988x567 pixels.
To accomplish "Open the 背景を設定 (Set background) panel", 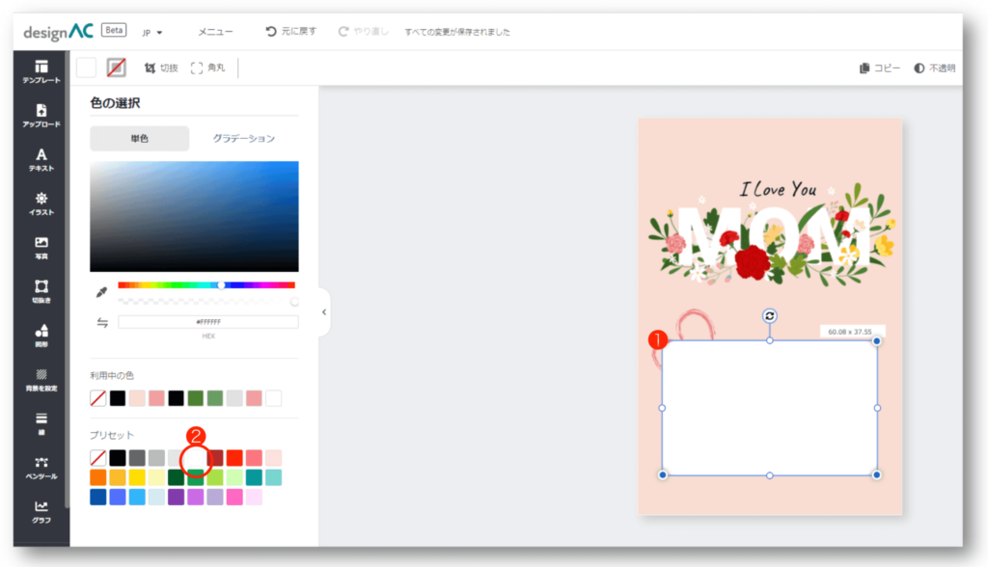I will click(41, 380).
